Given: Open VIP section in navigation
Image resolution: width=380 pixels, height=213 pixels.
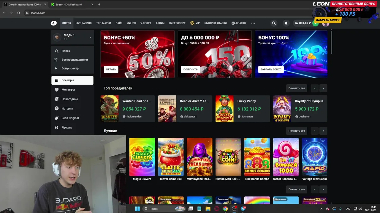Looking at the screenshot, I should 195,23.
